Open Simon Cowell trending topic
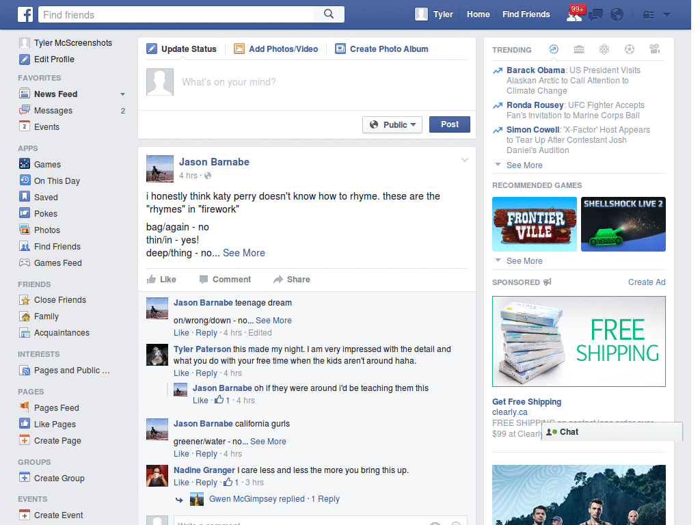This screenshot has width=700, height=525. [x=533, y=129]
